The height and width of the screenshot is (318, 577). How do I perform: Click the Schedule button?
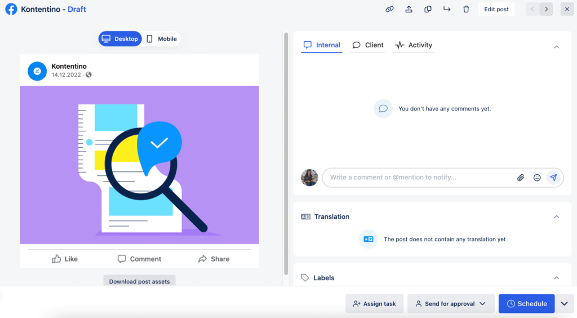527,304
